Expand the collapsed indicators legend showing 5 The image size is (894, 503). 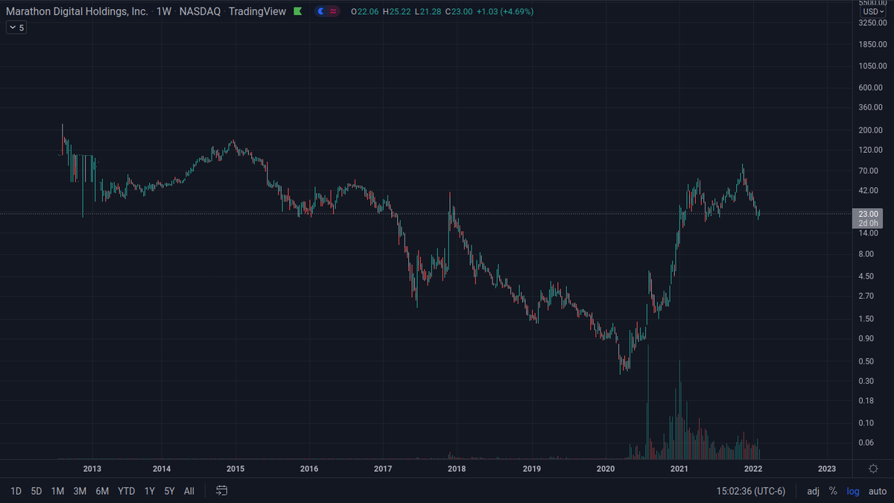click(16, 28)
